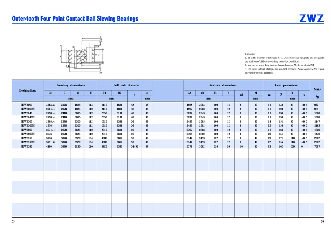
Task: Click Z value 139
Action: [x=281, y=105]
